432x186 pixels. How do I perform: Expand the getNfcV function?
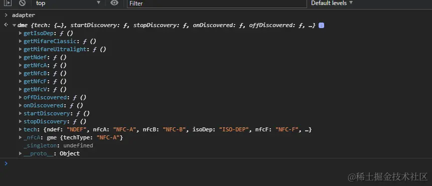point(21,89)
